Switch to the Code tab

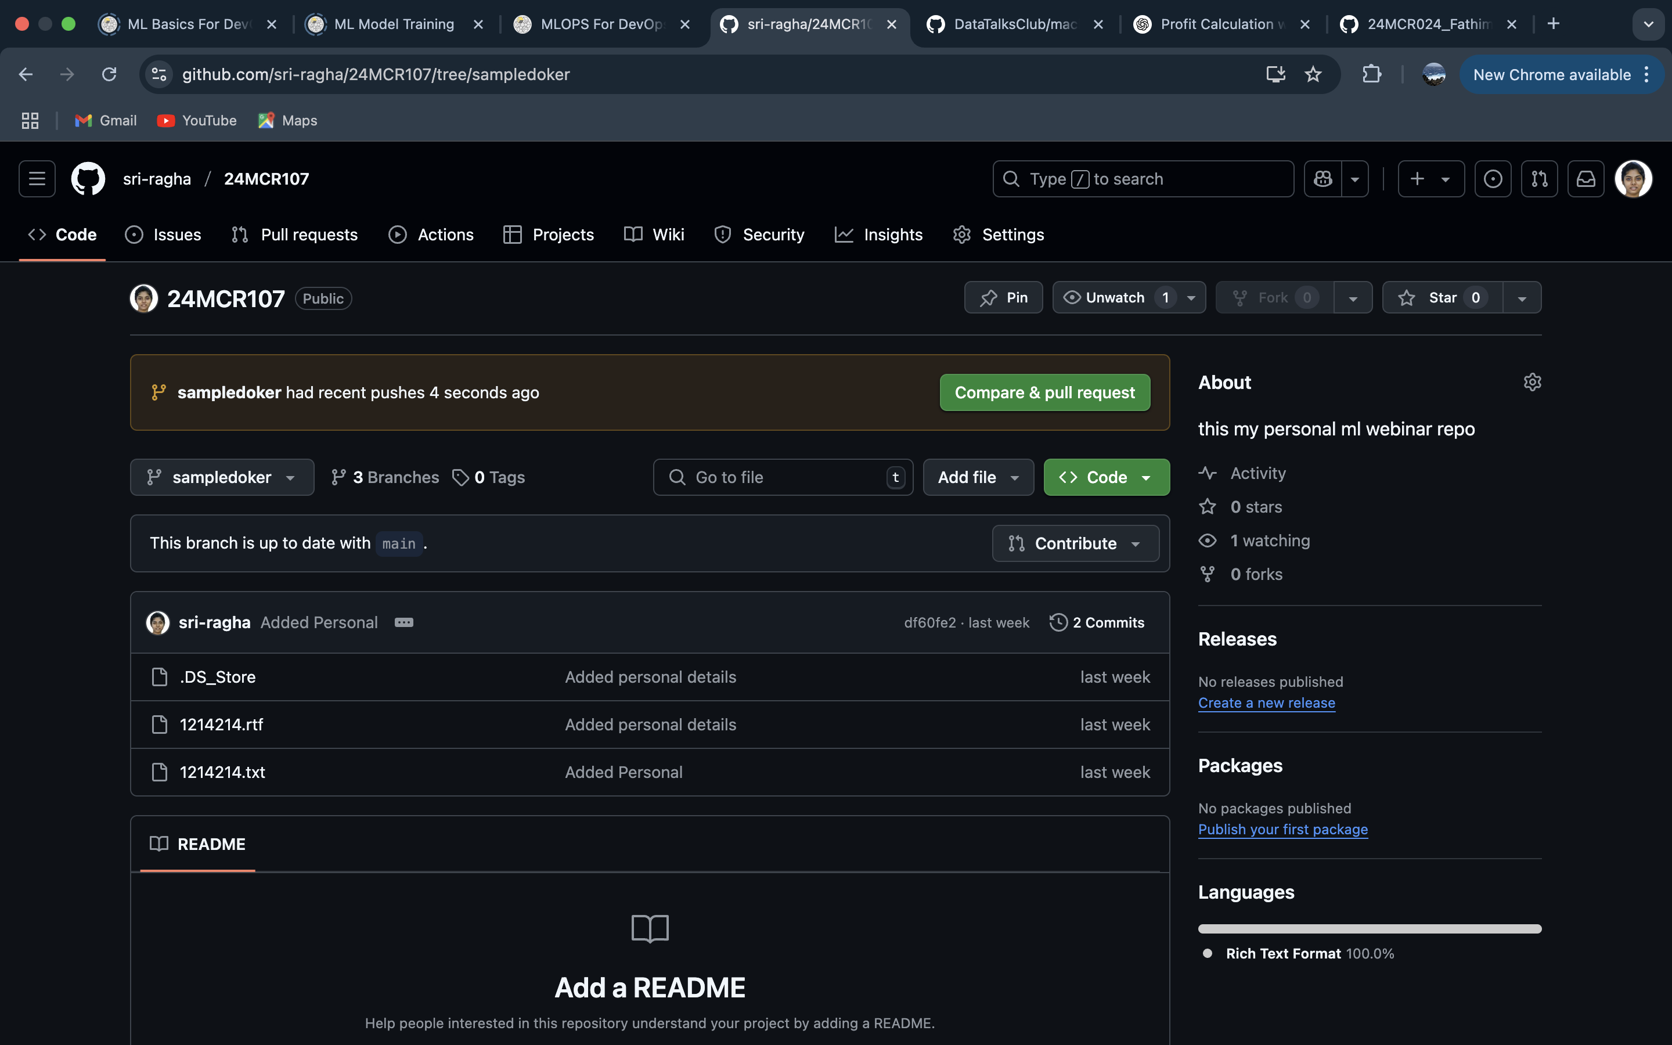point(62,235)
